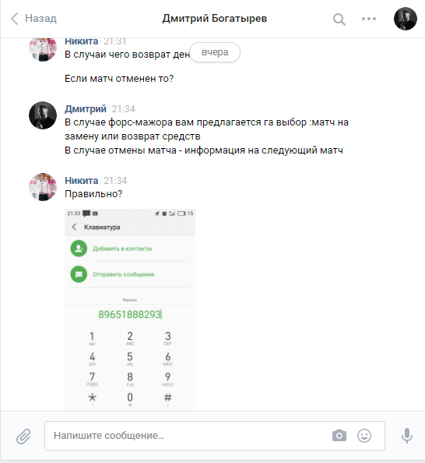Click the microphone voice message icon
Screen dimensions: 425x463
407,436
